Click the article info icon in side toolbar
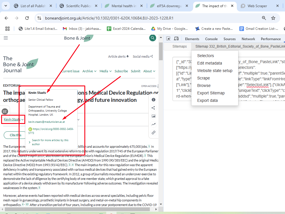Image resolution: width=285 pixels, height=214 pixels. pyautogui.click(x=154, y=100)
